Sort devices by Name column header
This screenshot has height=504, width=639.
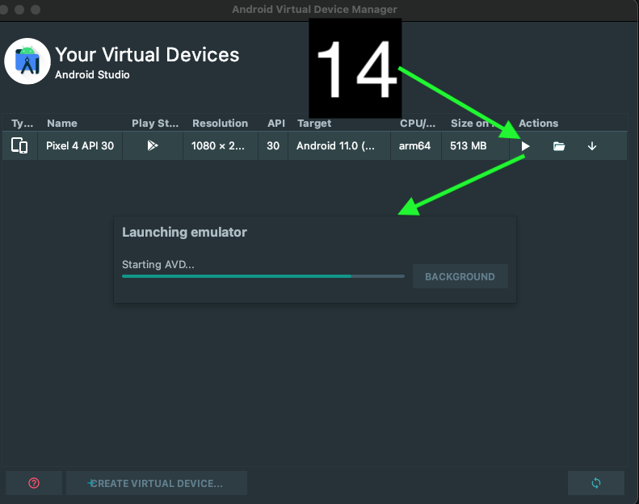(x=62, y=124)
